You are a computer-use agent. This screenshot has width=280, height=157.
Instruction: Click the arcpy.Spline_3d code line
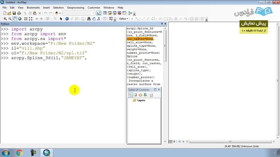[49, 58]
